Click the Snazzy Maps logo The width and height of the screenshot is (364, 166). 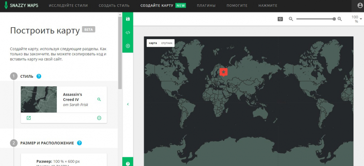tap(21, 5)
